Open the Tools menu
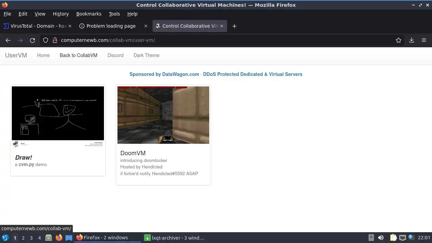Image resolution: width=432 pixels, height=243 pixels. (x=114, y=14)
